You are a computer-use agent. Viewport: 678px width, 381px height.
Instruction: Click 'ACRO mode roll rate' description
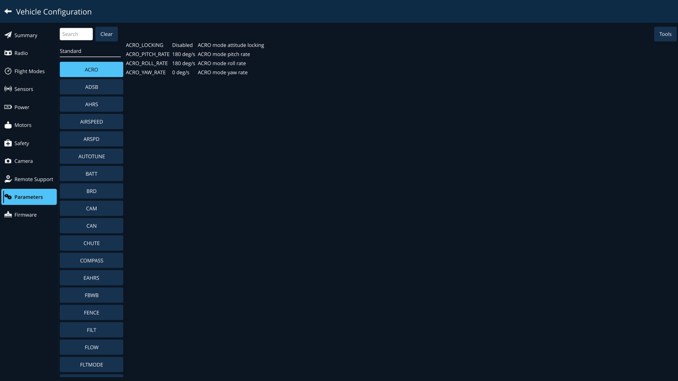coord(222,63)
